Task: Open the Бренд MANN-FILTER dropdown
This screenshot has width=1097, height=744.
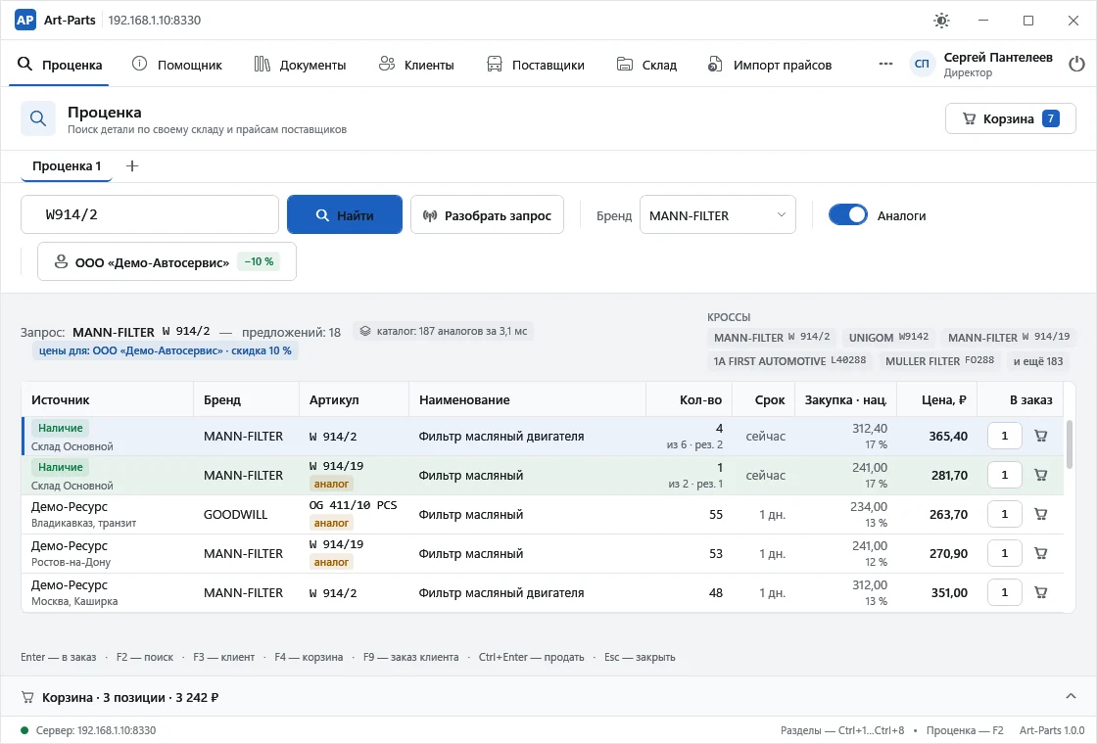Action: point(717,214)
